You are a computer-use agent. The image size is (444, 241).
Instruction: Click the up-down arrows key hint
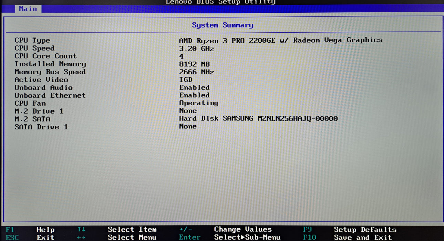click(x=81, y=229)
